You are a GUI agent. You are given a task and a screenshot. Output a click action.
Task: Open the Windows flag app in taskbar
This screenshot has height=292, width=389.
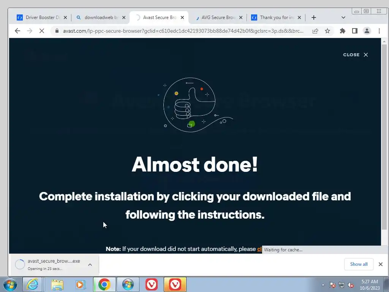[128, 284]
